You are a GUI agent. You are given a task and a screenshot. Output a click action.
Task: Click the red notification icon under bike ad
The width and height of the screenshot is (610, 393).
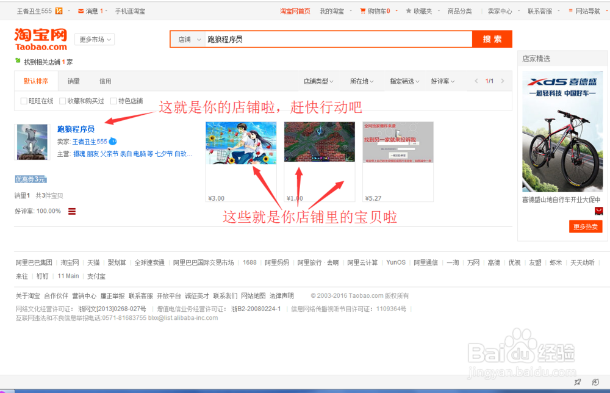tap(598, 209)
